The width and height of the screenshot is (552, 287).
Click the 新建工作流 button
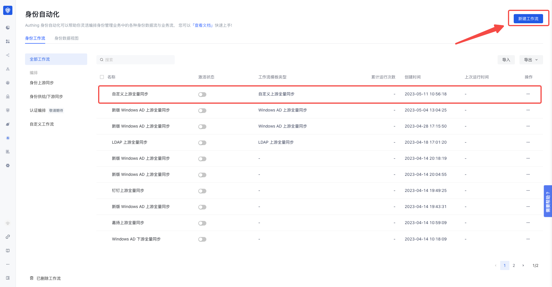click(x=528, y=19)
